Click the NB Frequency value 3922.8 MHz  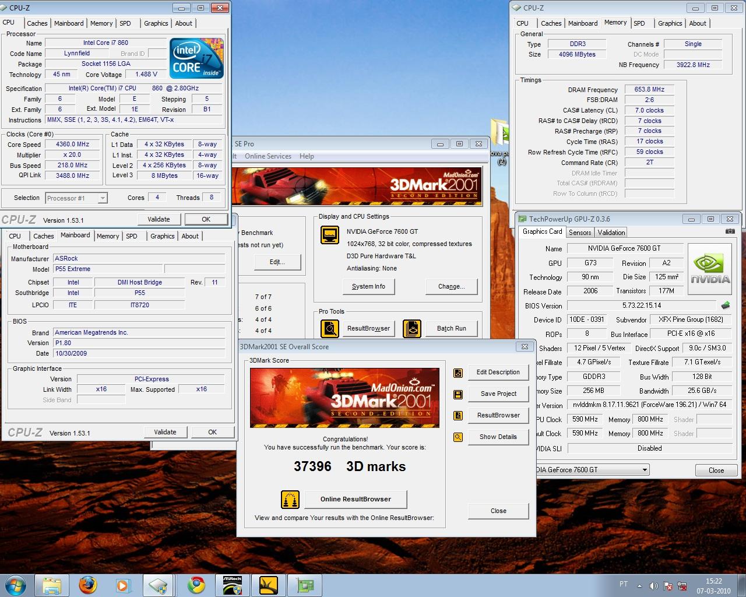(693, 65)
